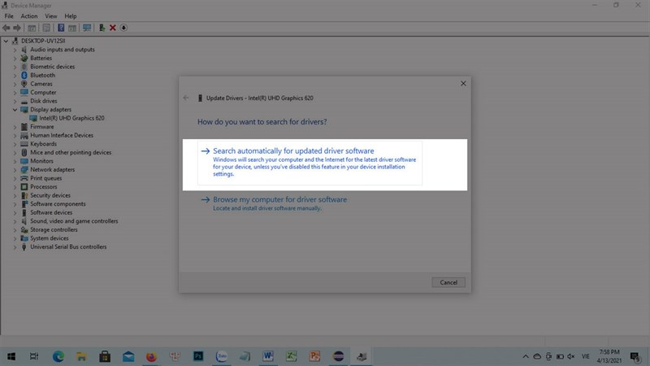
Task: Click the back arrow in Update Drivers dialog
Action: point(186,98)
